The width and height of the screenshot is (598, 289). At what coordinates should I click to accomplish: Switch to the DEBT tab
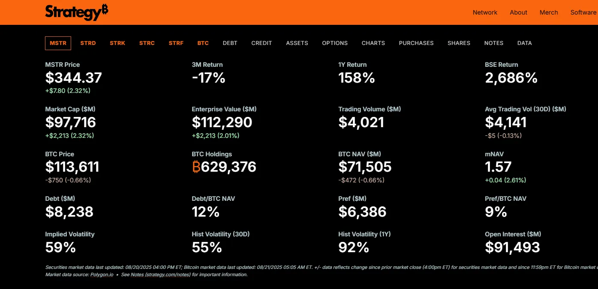click(x=230, y=43)
